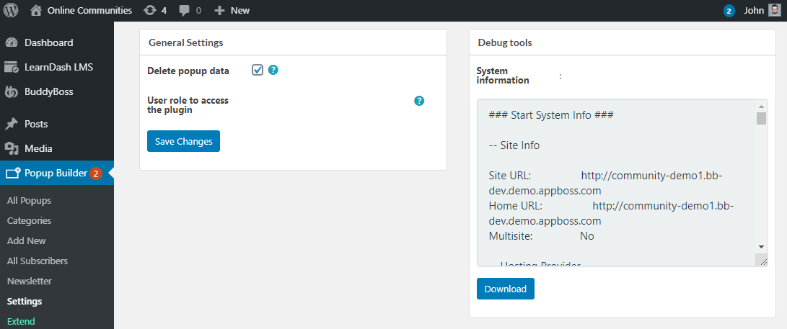Click the help icon for User role access
787x329 pixels.
[419, 101]
